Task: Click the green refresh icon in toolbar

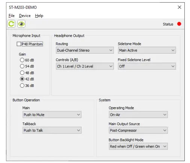Action: [x=11, y=24]
